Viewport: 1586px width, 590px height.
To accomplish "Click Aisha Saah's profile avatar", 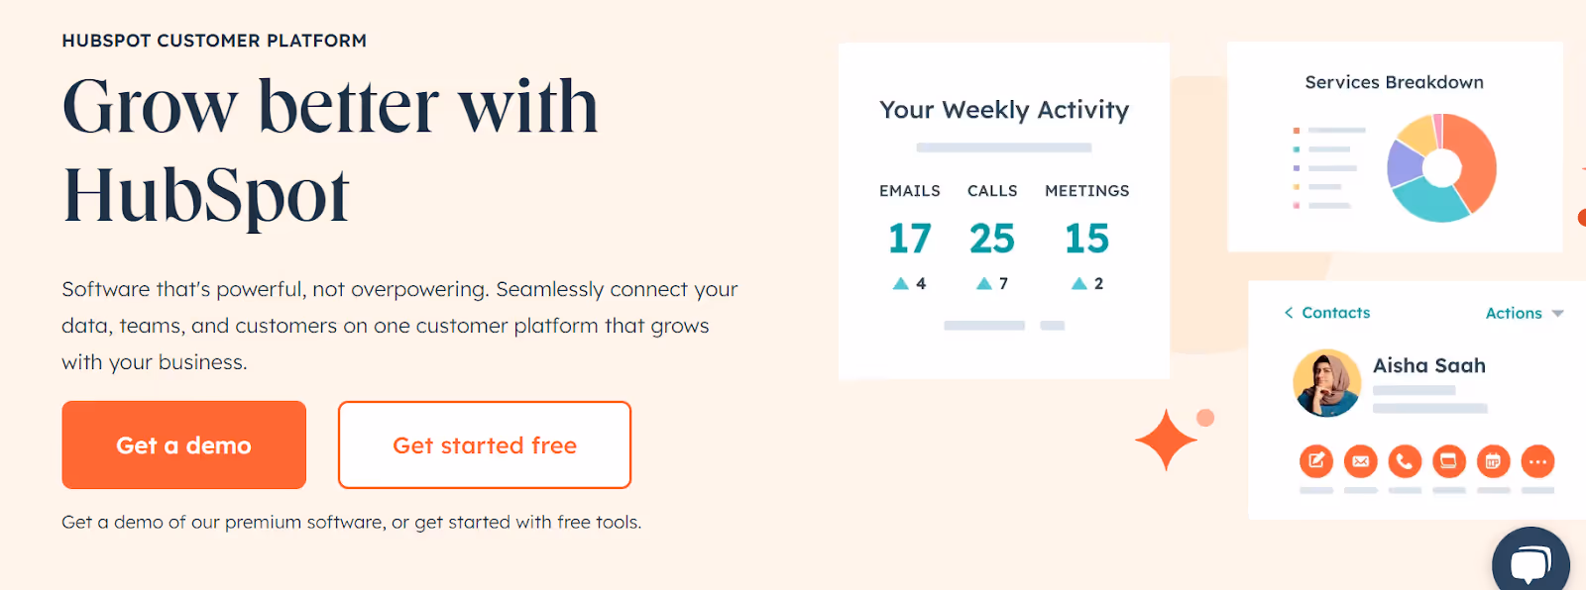I will (1327, 383).
